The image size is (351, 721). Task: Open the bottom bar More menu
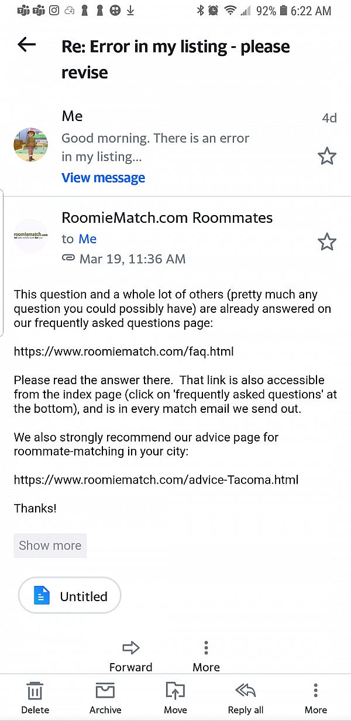[x=315, y=691]
